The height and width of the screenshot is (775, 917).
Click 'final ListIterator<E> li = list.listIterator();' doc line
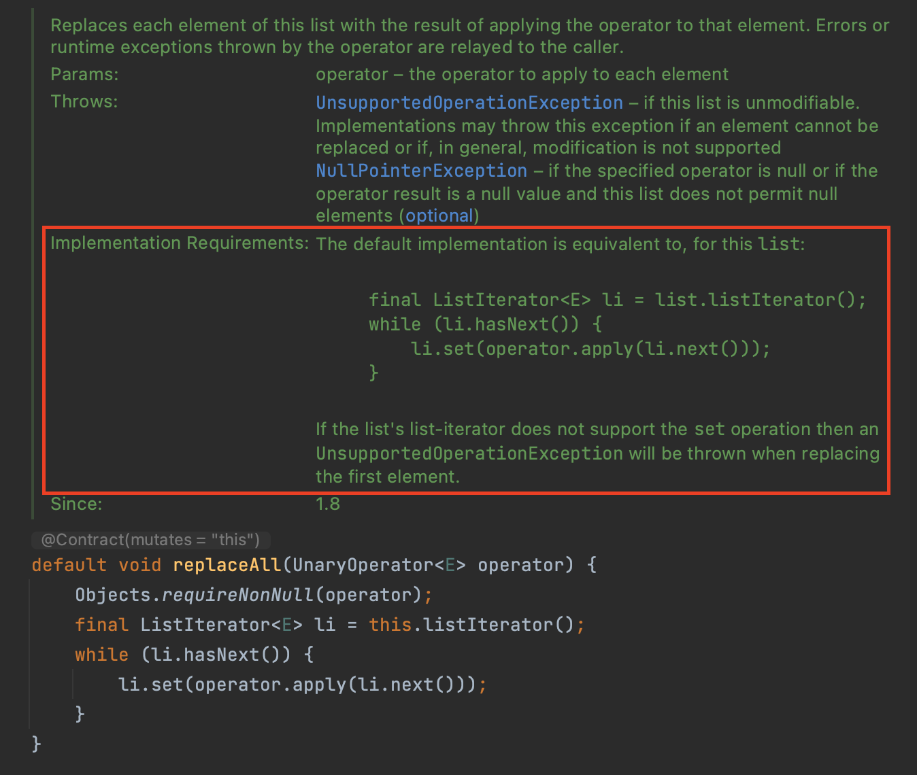618,300
